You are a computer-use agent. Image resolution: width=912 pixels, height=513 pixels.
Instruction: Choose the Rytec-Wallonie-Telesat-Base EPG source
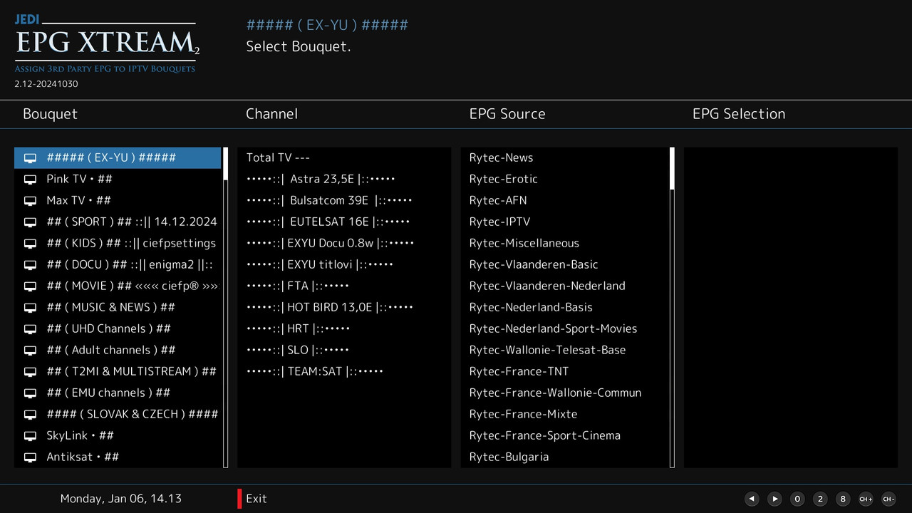(564, 350)
